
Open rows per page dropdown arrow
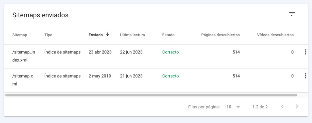pos(238,107)
